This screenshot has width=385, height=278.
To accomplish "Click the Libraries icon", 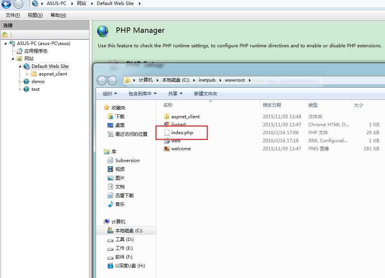I will pos(106,152).
